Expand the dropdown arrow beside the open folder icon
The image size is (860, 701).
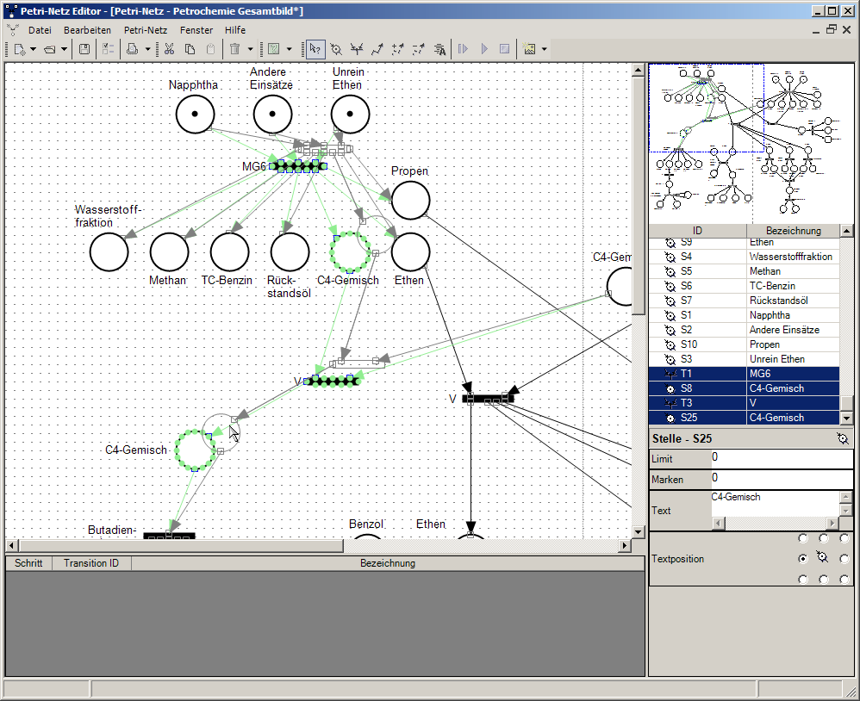click(64, 49)
